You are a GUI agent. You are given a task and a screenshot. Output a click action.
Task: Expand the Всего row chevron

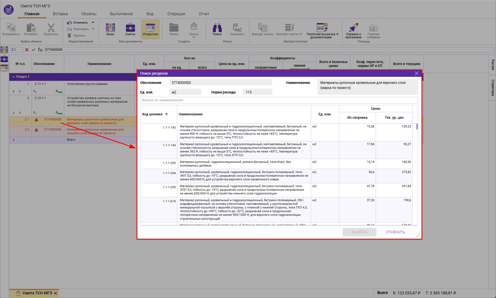[14, 140]
